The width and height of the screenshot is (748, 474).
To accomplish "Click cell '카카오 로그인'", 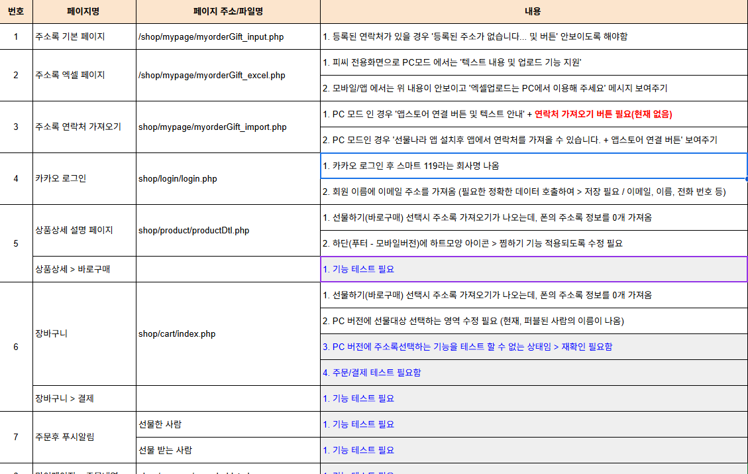I will click(84, 178).
